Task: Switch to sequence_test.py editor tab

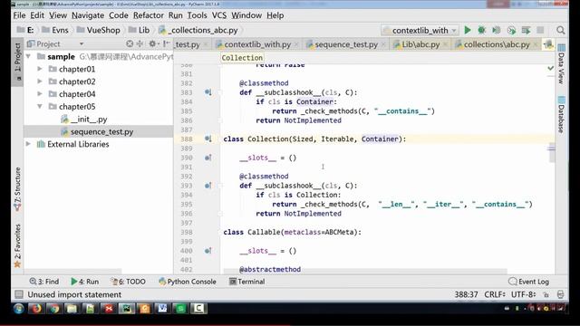Action: pyautogui.click(x=346, y=44)
